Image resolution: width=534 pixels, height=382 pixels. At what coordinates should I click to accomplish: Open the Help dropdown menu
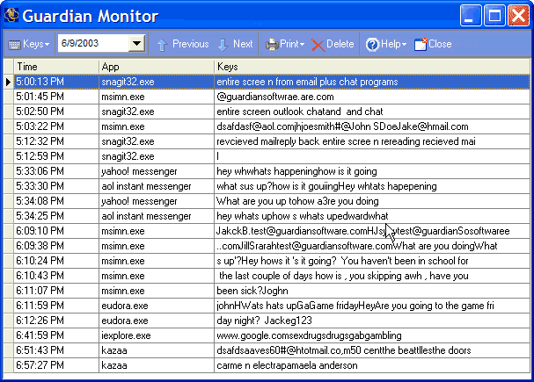coord(386,44)
